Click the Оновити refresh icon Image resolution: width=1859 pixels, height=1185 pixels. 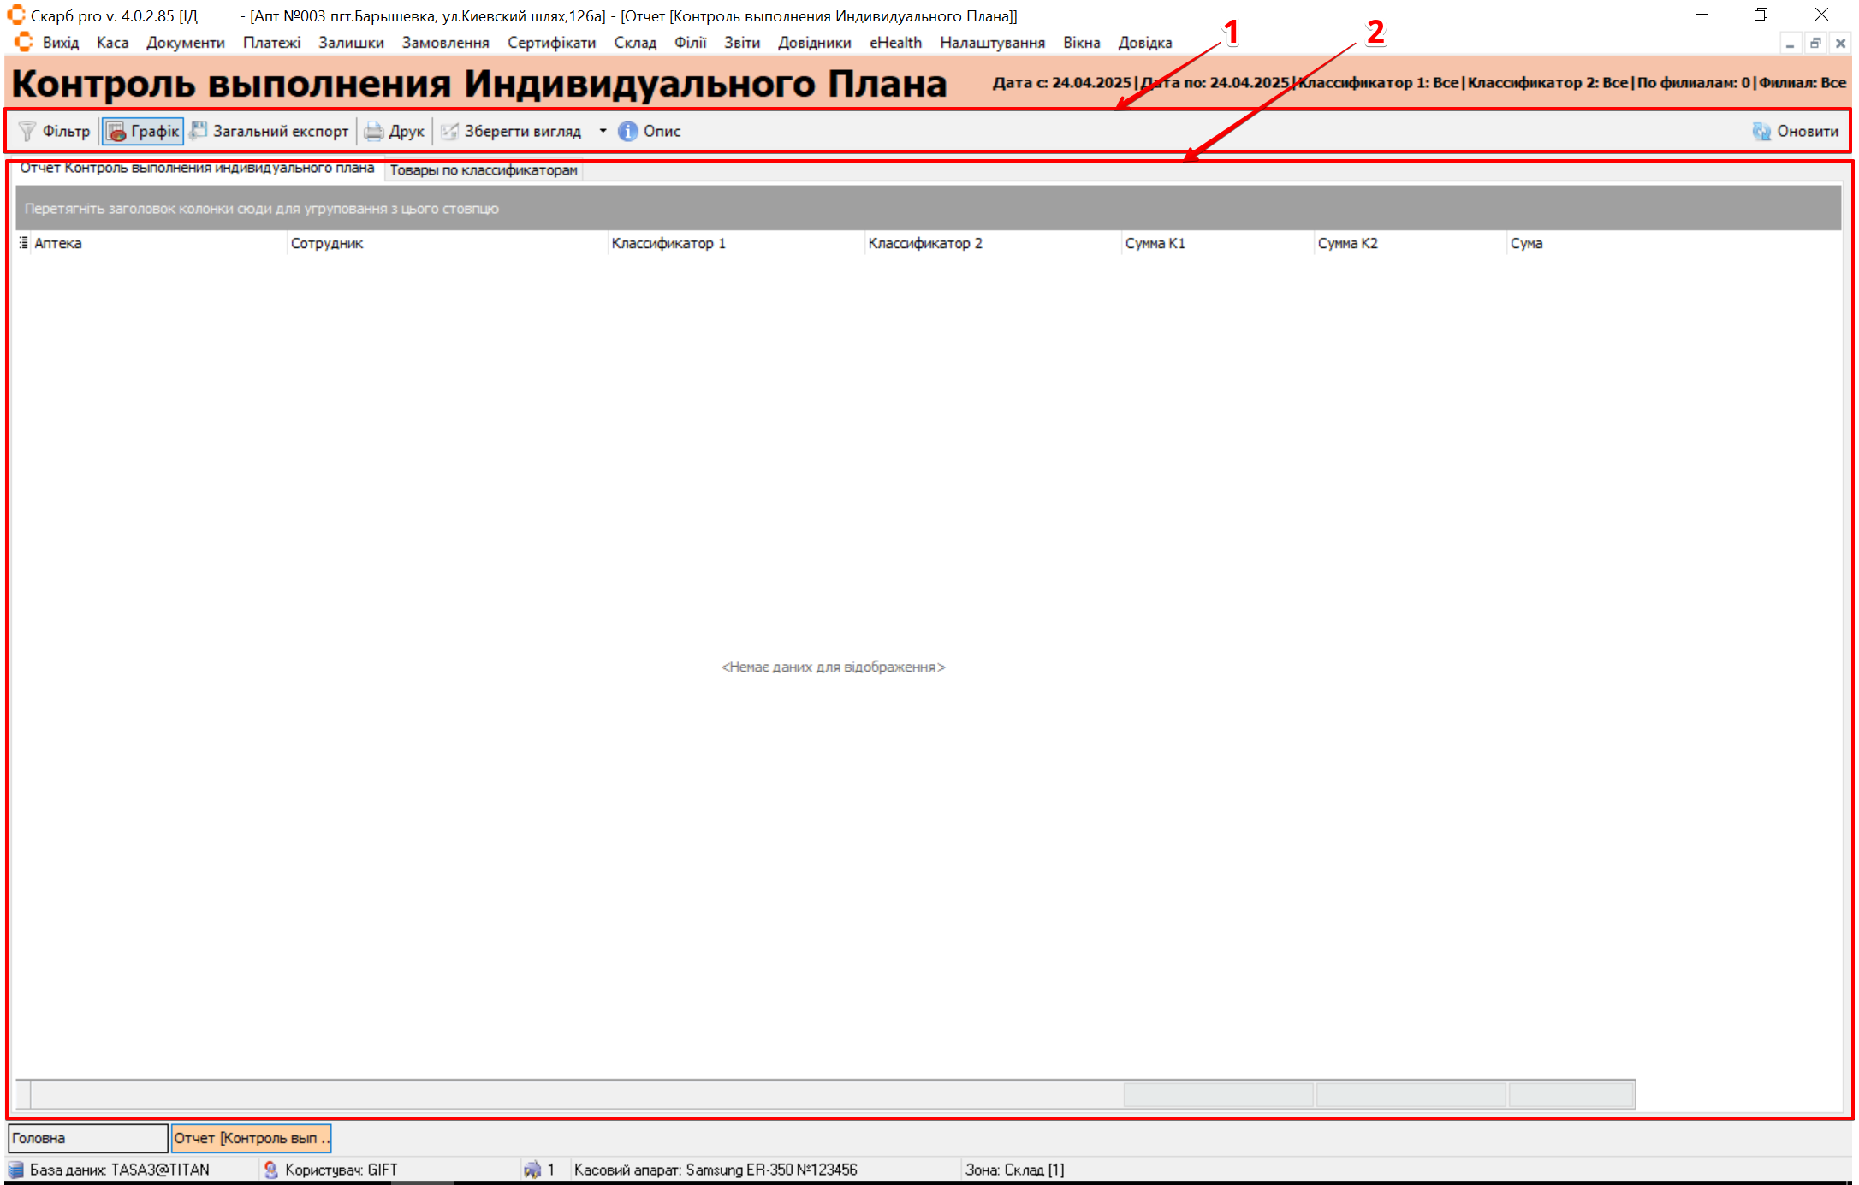click(1761, 131)
